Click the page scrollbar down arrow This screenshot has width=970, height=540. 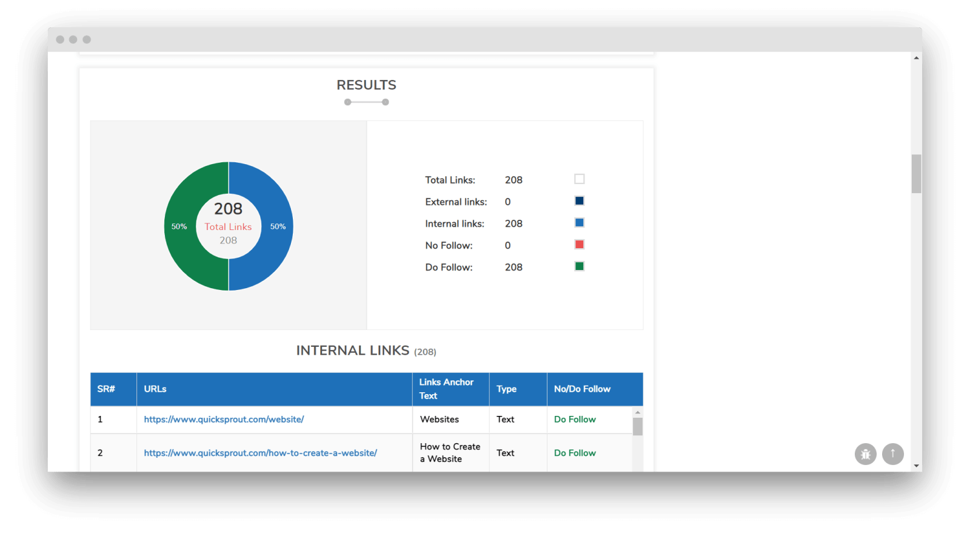pyautogui.click(x=916, y=466)
